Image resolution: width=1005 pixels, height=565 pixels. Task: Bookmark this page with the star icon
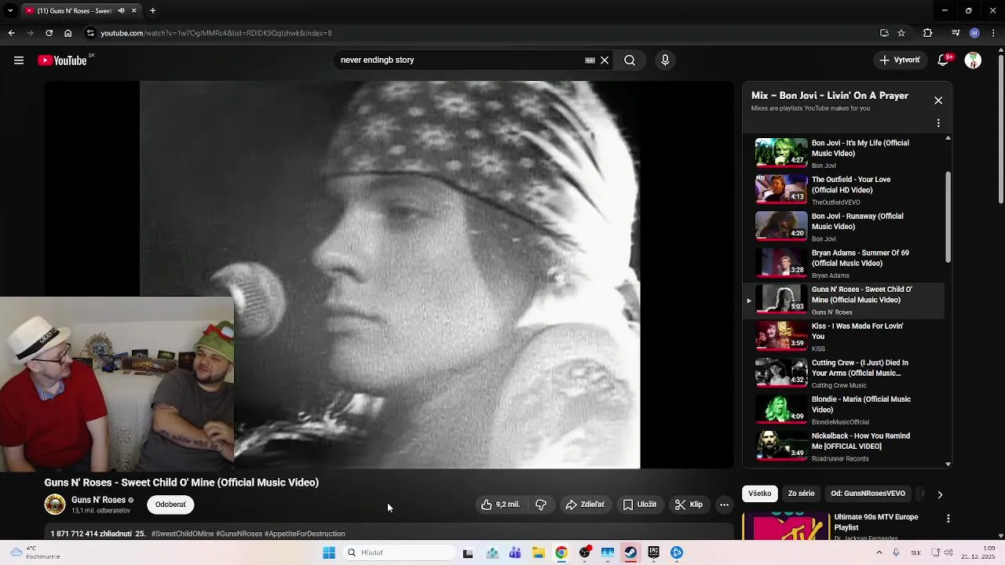click(901, 33)
